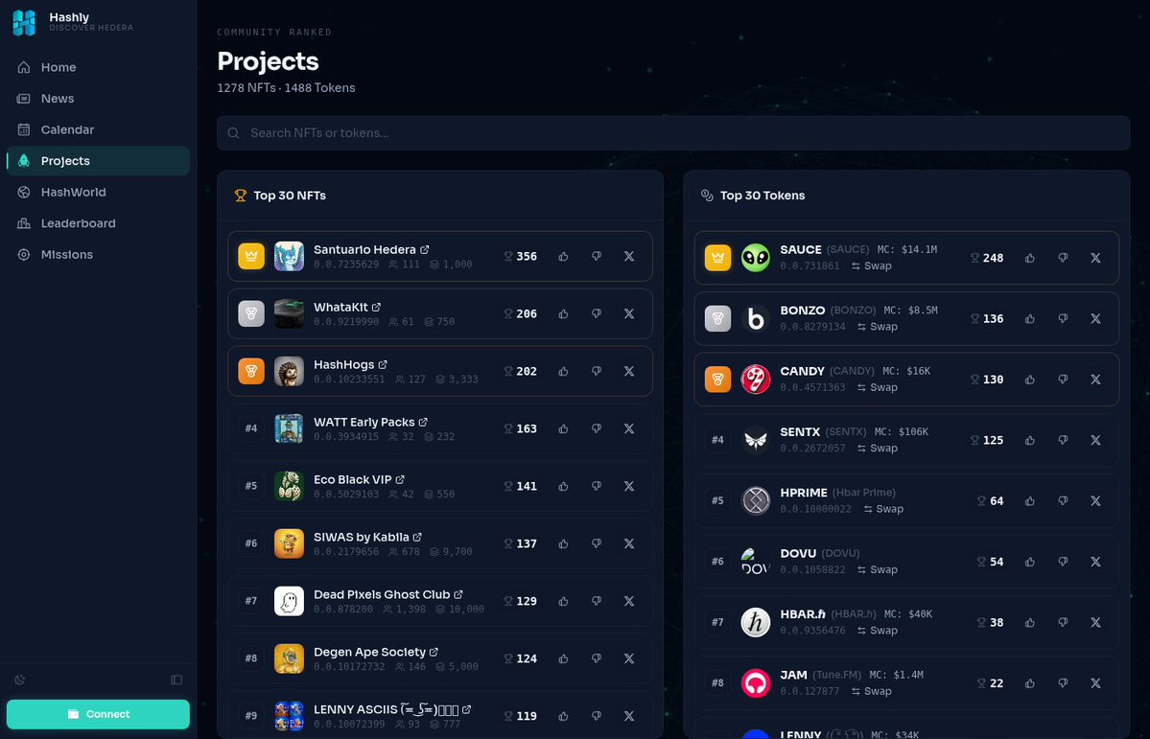Image resolution: width=1150 pixels, height=739 pixels.
Task: Upvote CANDY token
Action: coord(1030,380)
